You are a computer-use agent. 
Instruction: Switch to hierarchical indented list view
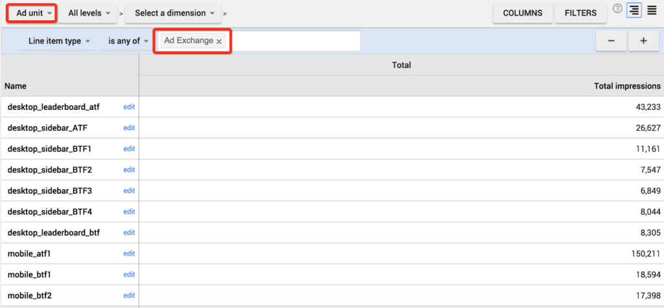pos(634,10)
